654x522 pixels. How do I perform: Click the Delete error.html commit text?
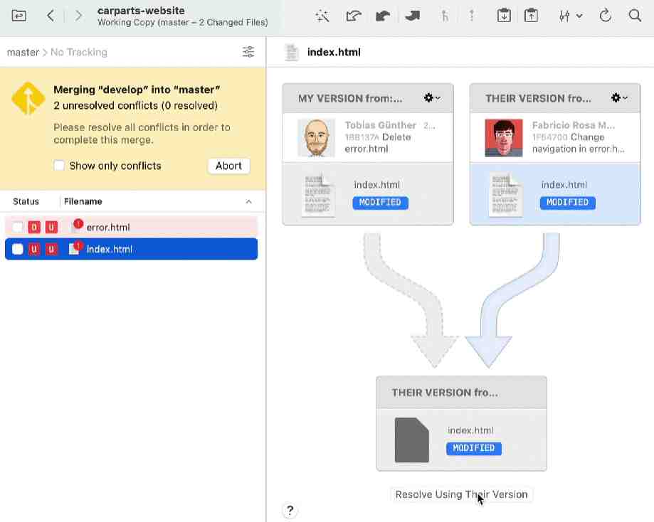[377, 143]
